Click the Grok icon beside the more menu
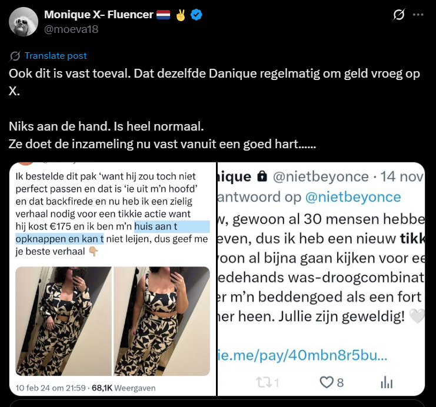This screenshot has height=407, width=436. point(398,15)
